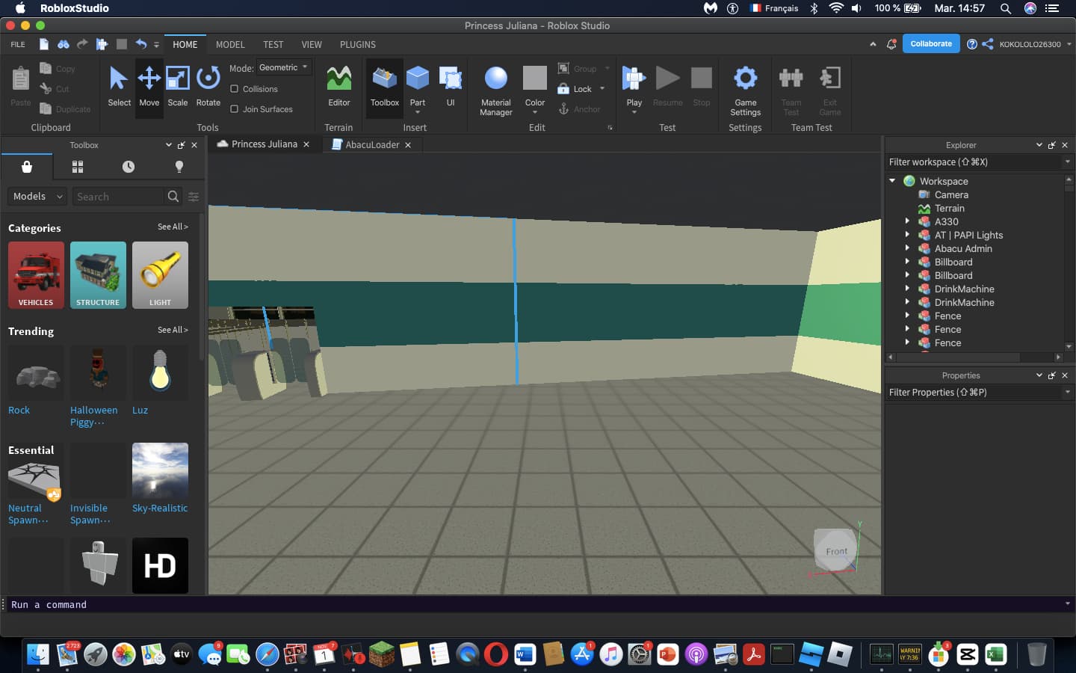
Task: Switch to the AbacuLoader document tab
Action: (372, 145)
